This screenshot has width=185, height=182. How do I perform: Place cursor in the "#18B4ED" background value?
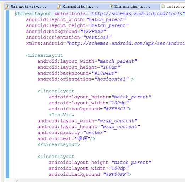point(105,73)
